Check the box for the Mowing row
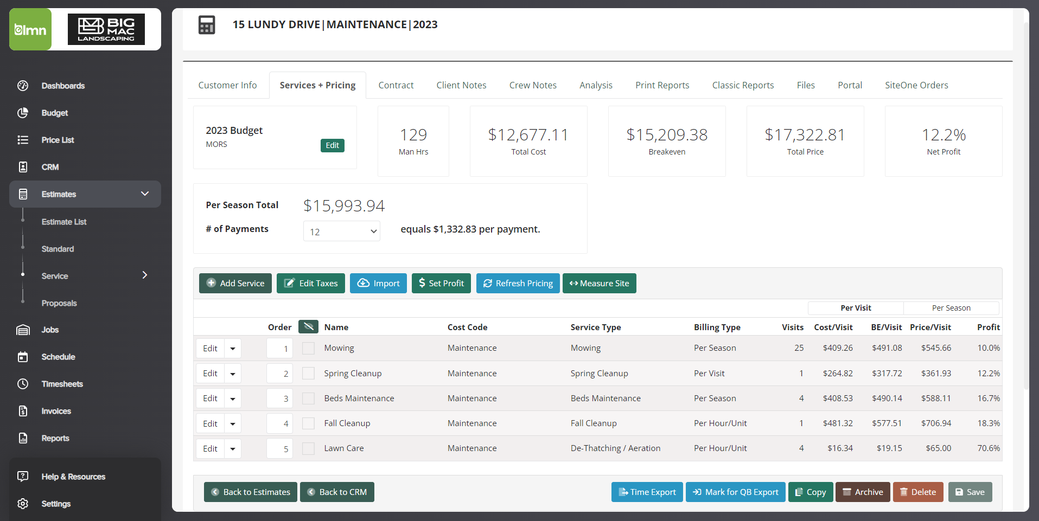1039x521 pixels. (308, 348)
